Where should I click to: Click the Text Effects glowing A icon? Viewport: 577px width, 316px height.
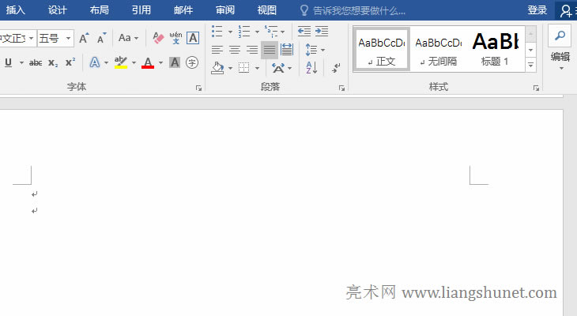95,62
